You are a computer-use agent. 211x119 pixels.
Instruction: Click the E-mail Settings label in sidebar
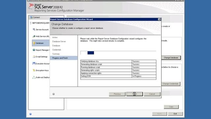(x=42, y=57)
